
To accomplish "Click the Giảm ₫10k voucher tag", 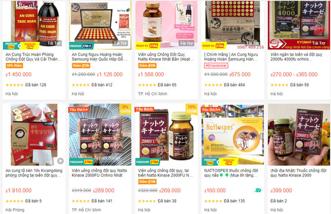I will point(147,182).
